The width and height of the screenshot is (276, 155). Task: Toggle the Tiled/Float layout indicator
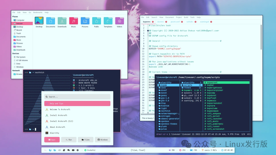point(138,150)
